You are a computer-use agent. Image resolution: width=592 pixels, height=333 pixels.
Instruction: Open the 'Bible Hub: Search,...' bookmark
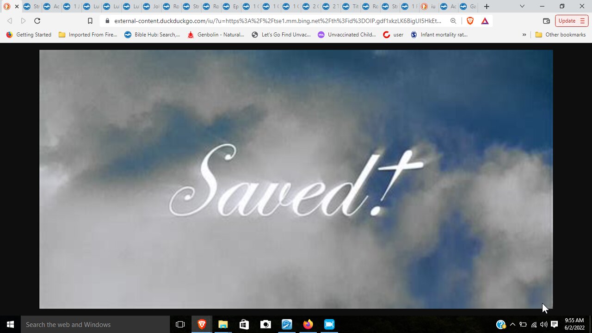[152, 35]
